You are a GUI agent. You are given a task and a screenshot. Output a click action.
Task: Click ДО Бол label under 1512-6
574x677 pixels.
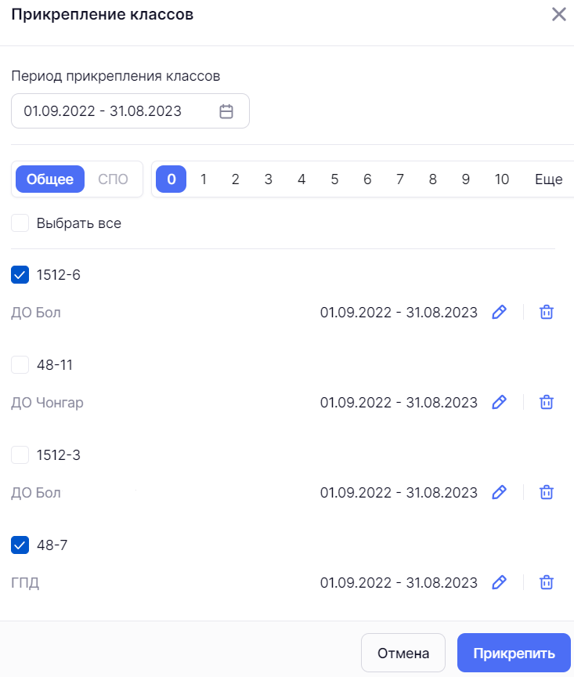point(36,312)
